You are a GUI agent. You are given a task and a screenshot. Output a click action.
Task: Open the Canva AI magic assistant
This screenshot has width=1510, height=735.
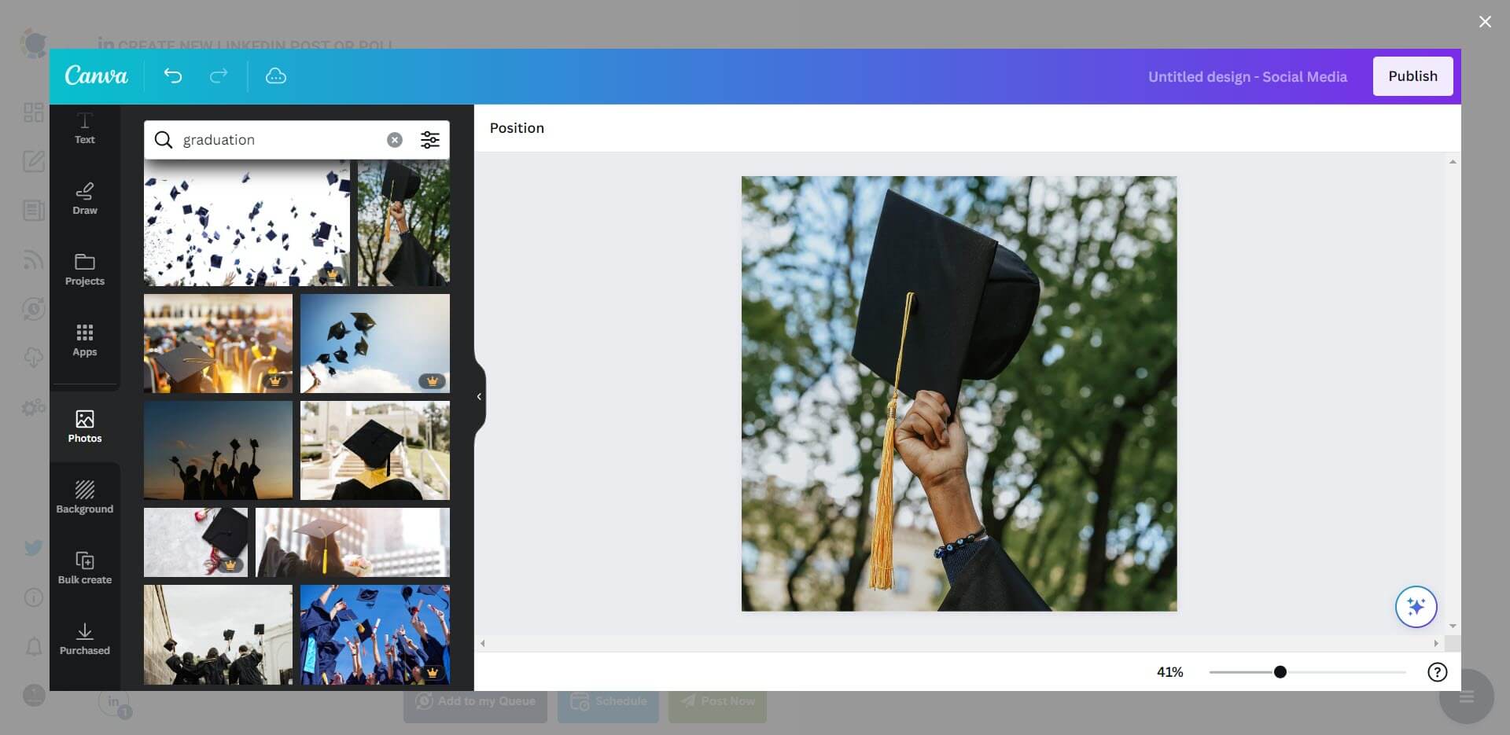[1416, 606]
